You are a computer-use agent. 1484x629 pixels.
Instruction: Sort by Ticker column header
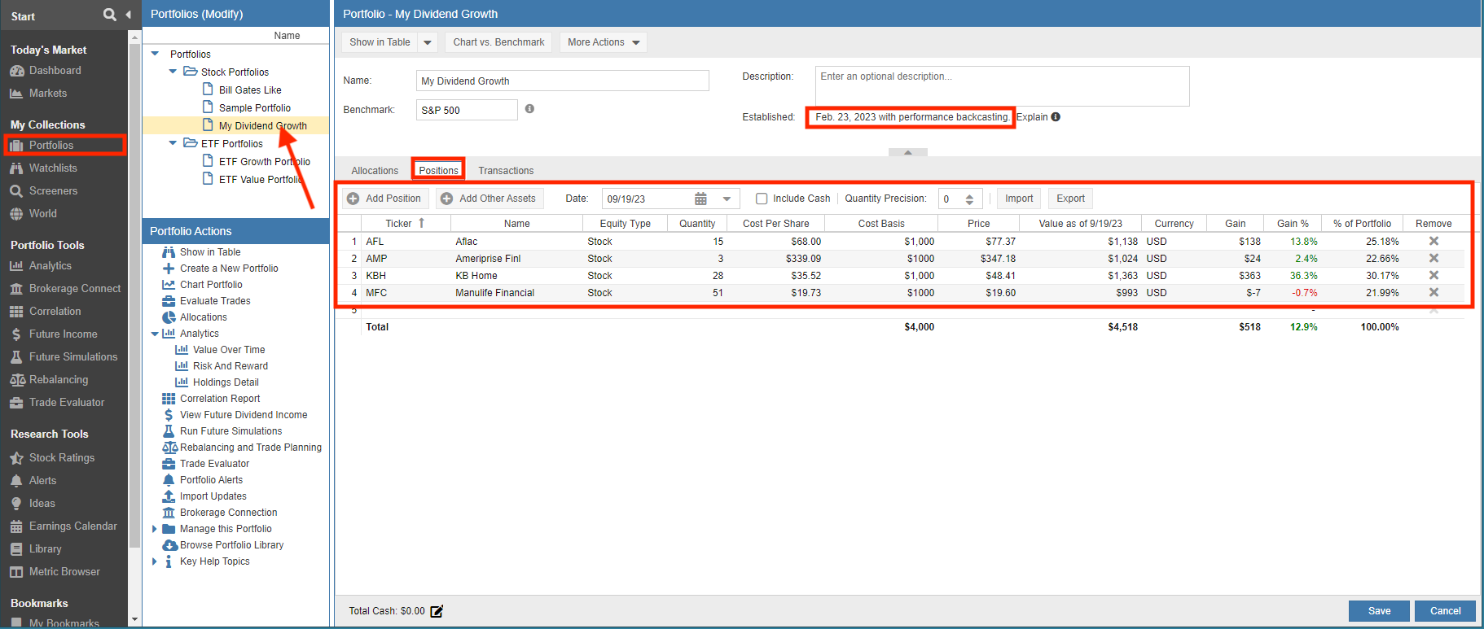pos(405,224)
